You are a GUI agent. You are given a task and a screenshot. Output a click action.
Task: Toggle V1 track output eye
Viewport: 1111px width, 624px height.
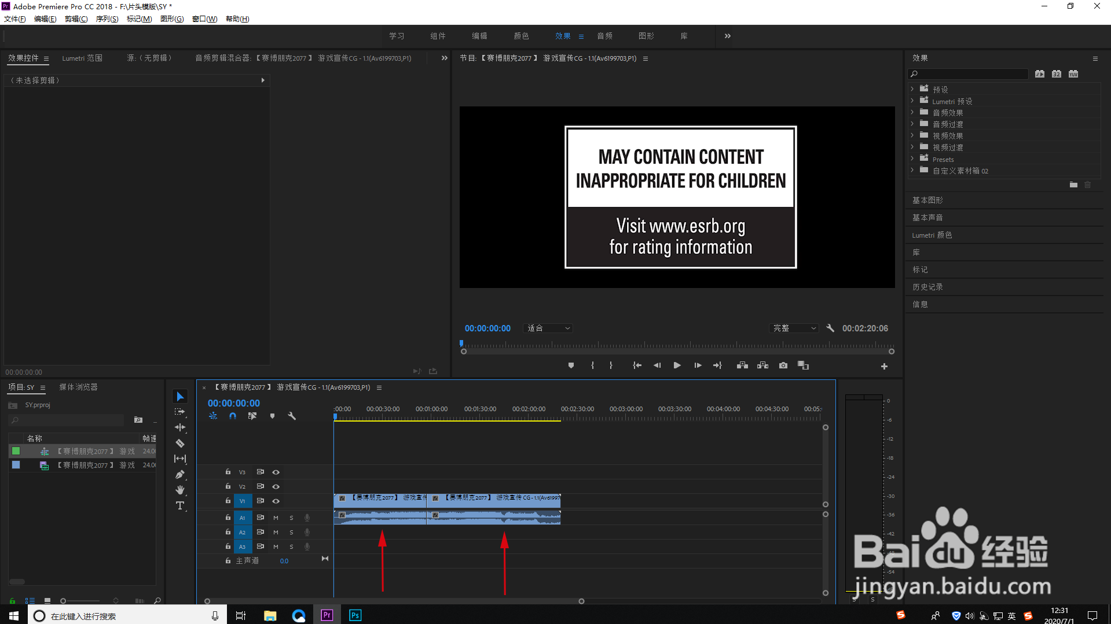click(276, 501)
